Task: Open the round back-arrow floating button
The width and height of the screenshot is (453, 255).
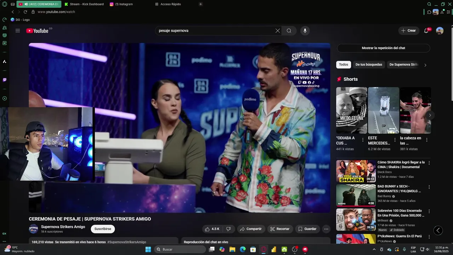Action: click(x=438, y=231)
